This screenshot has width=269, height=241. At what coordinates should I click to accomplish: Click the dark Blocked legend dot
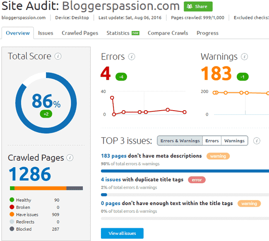(x=12, y=229)
